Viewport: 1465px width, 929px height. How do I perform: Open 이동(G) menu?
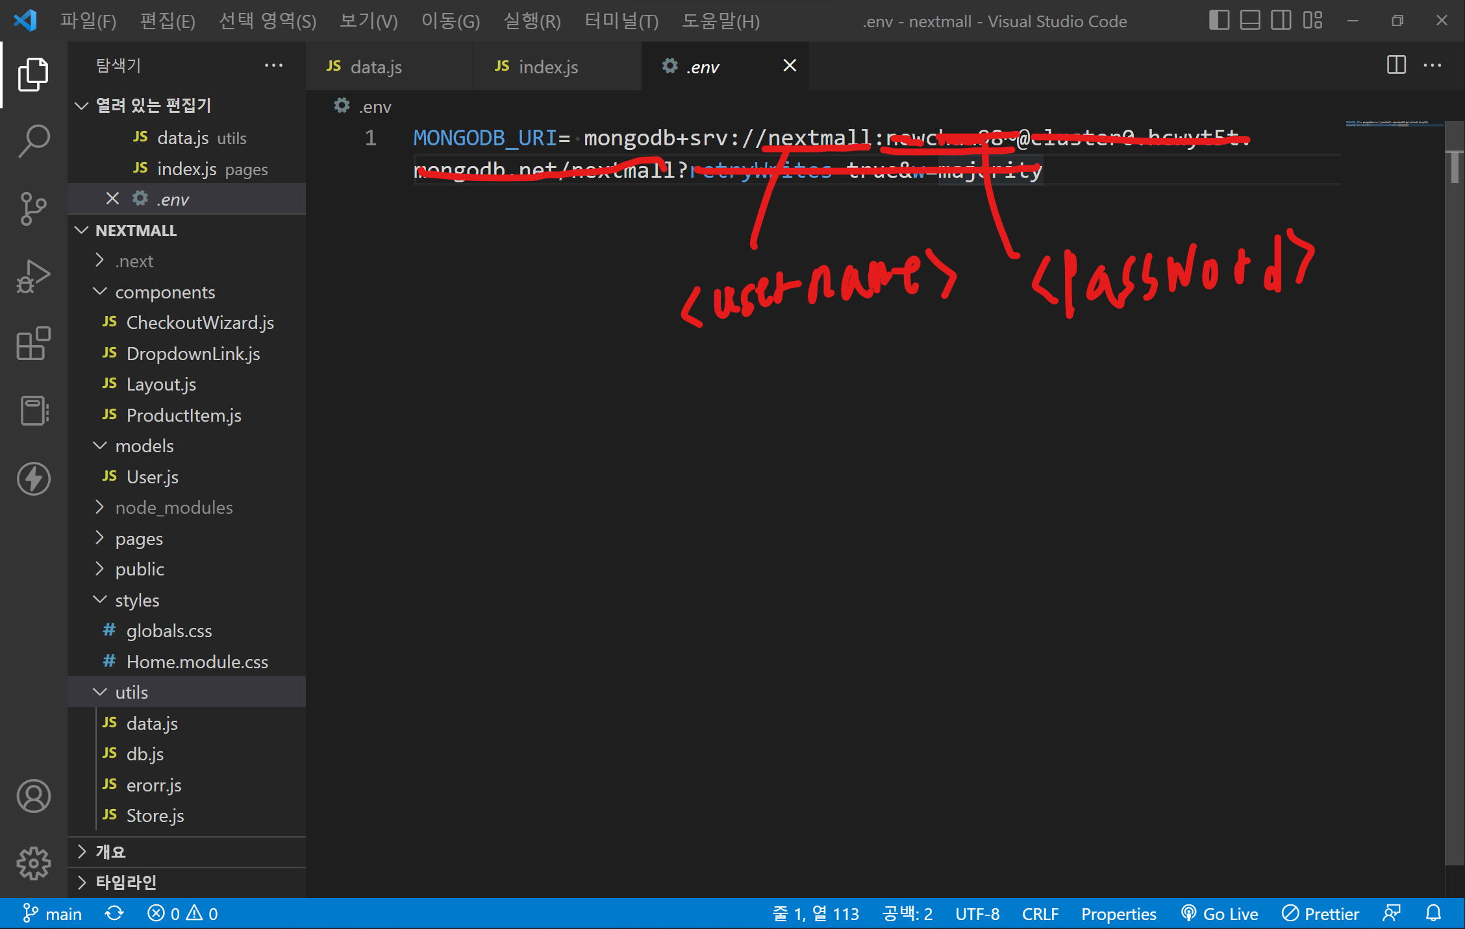(451, 21)
